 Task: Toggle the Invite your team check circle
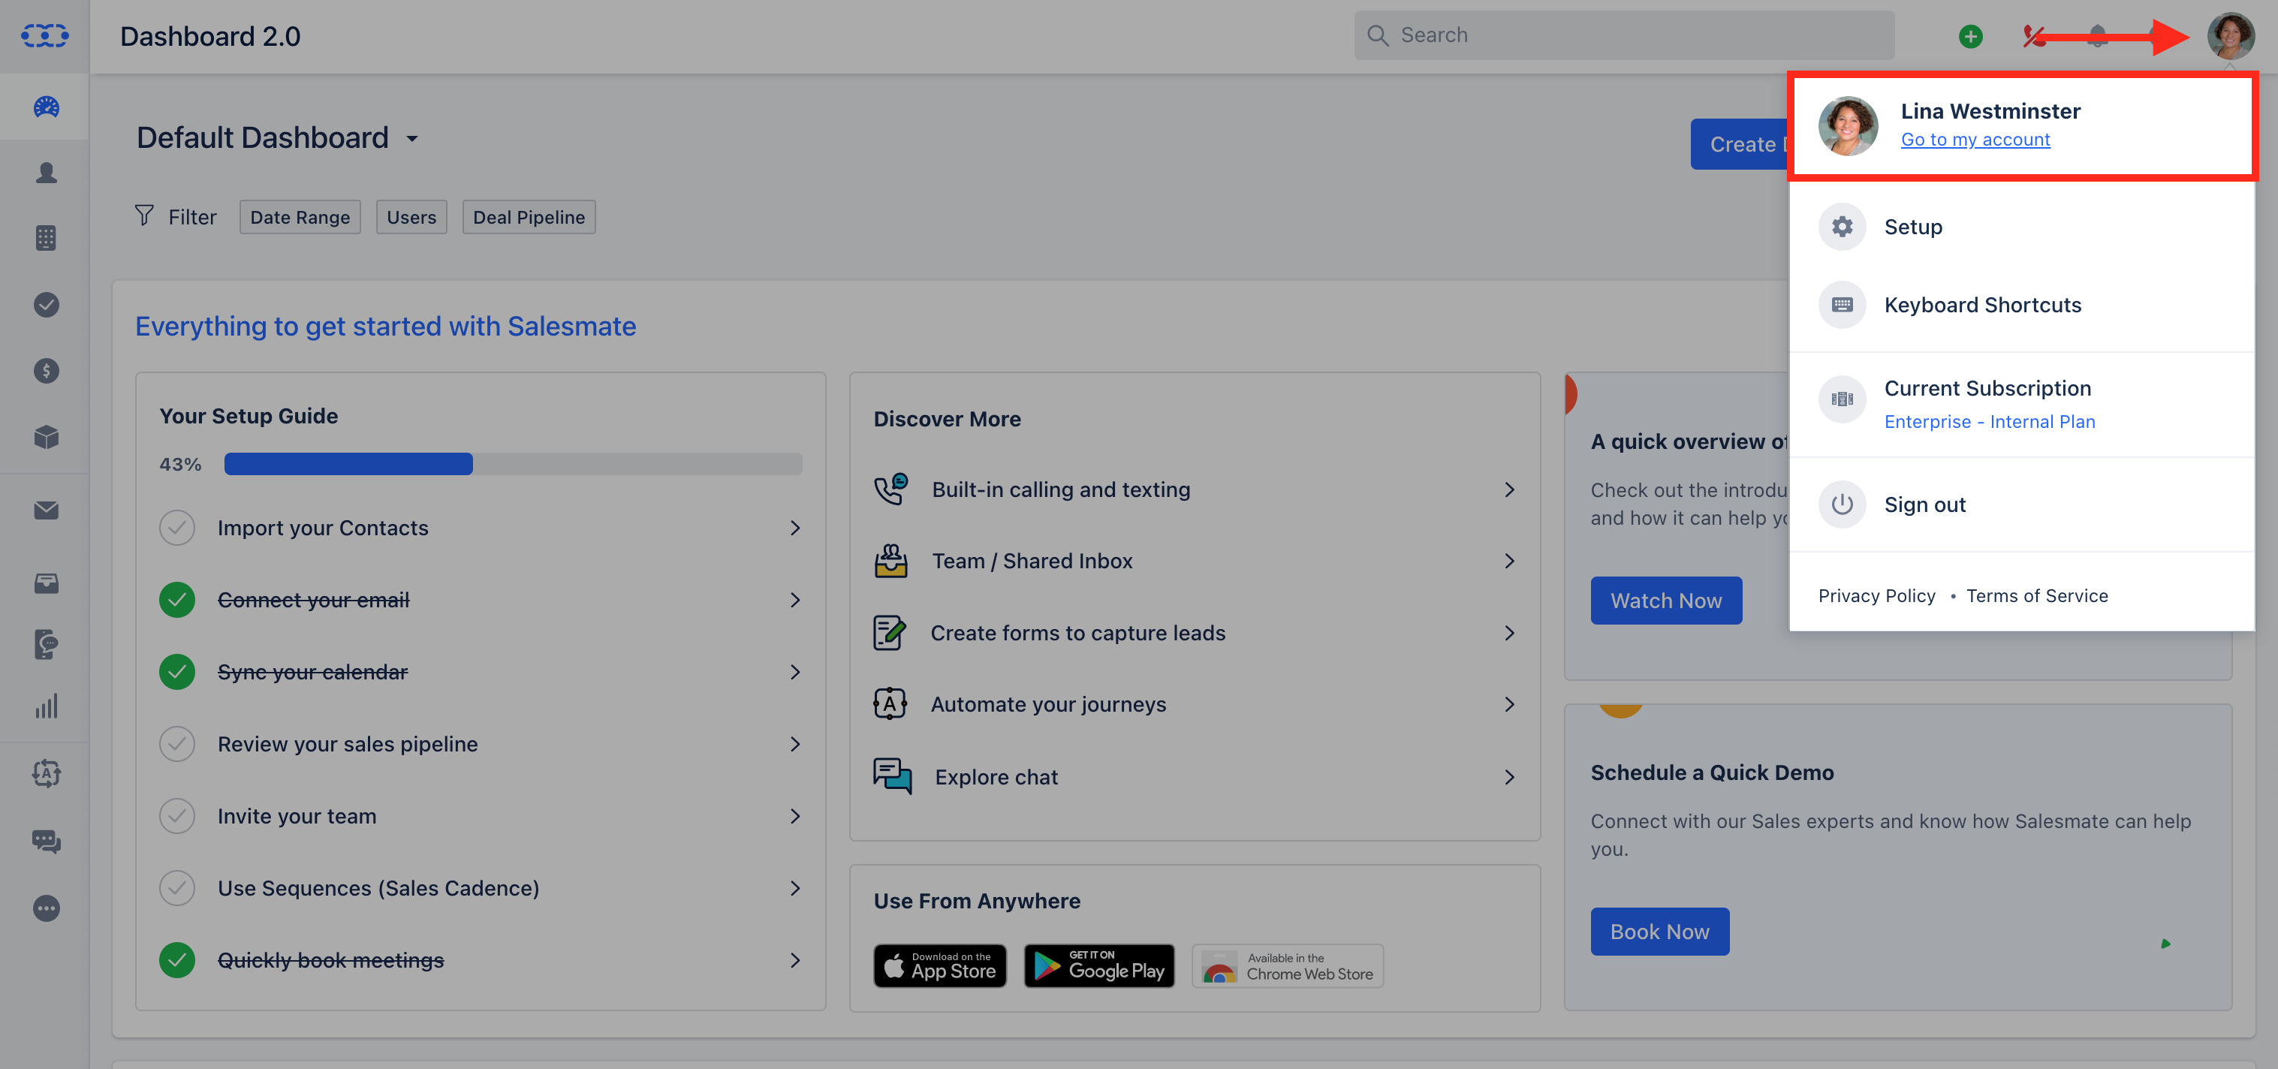pos(177,816)
